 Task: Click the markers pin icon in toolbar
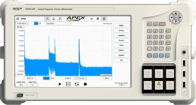tap(98, 19)
